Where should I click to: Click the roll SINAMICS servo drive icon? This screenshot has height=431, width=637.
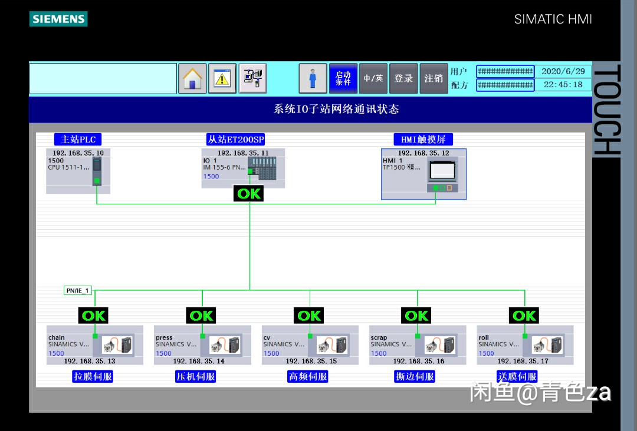coord(547,345)
